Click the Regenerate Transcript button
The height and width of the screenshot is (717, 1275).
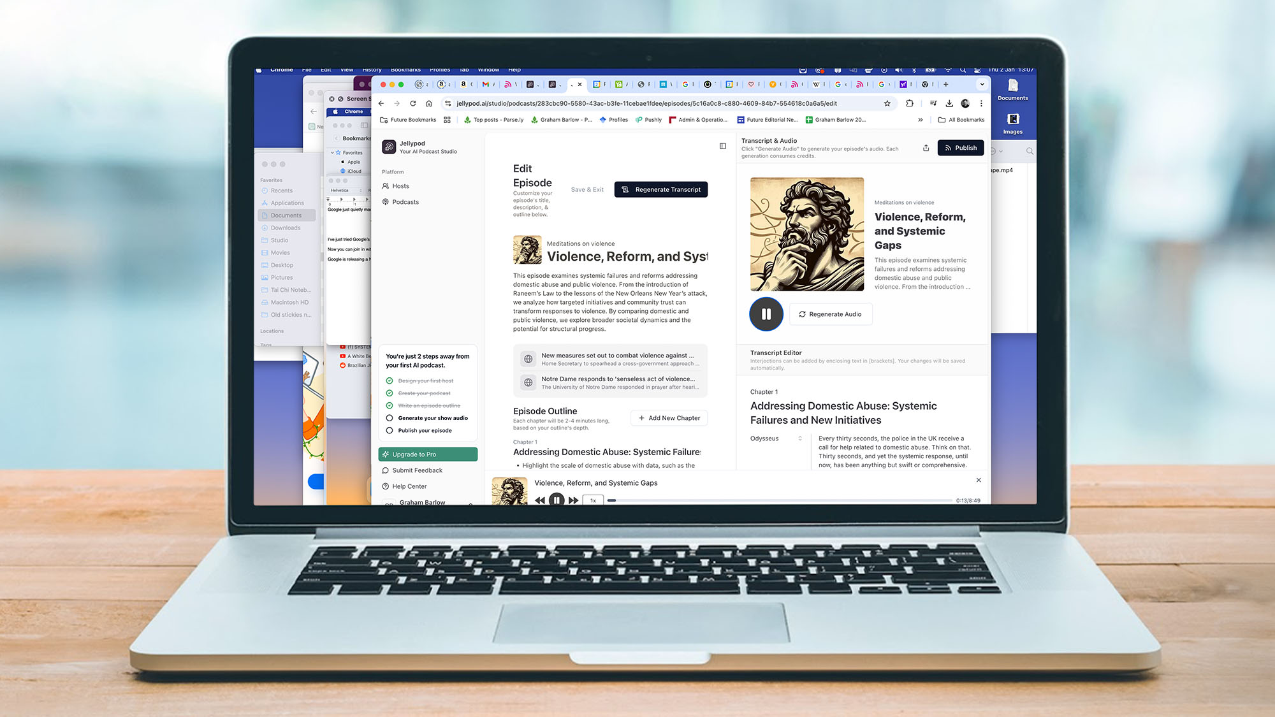click(x=661, y=189)
